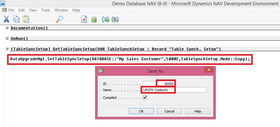This screenshot has width=280, height=127.
Task: Click the C/AL Globals icon with green arrow
Action: [x=106, y=19]
